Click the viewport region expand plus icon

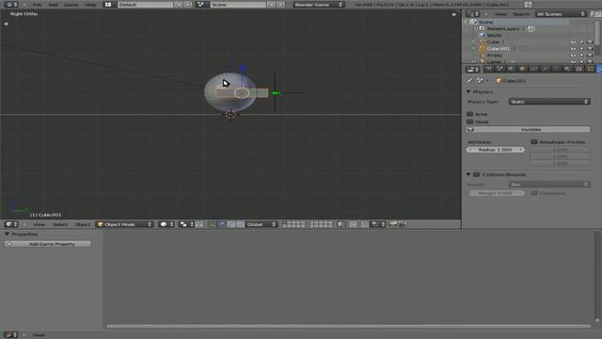click(x=453, y=14)
